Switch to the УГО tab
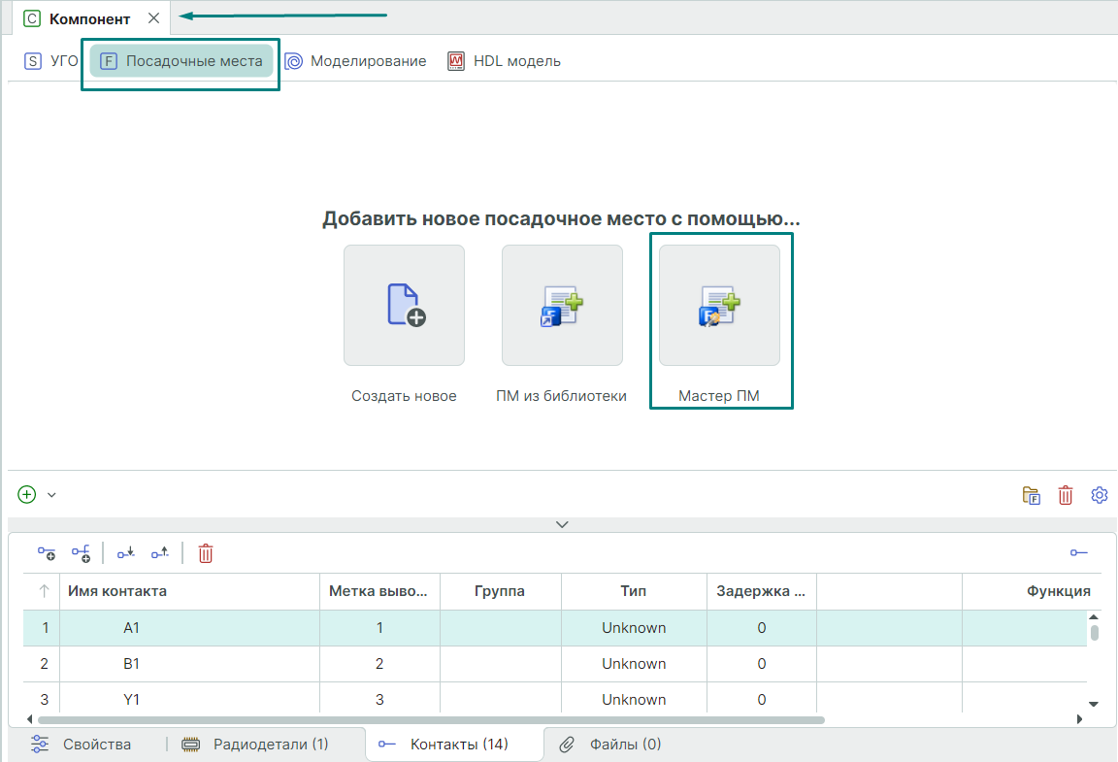This screenshot has width=1118, height=762. (52, 61)
